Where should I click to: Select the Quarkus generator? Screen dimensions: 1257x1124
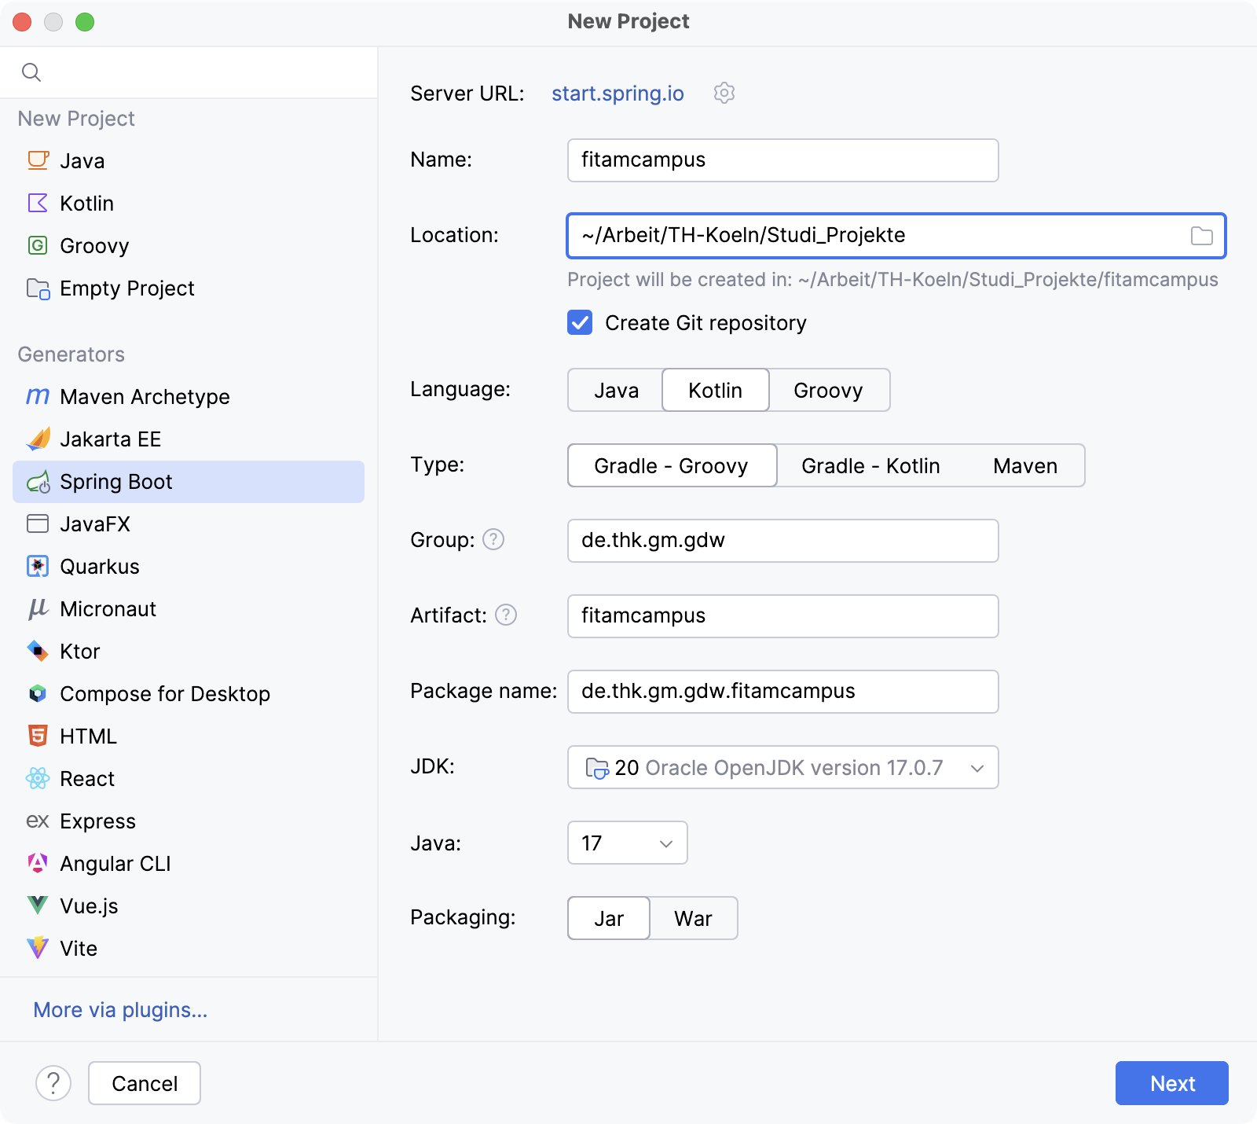click(99, 566)
